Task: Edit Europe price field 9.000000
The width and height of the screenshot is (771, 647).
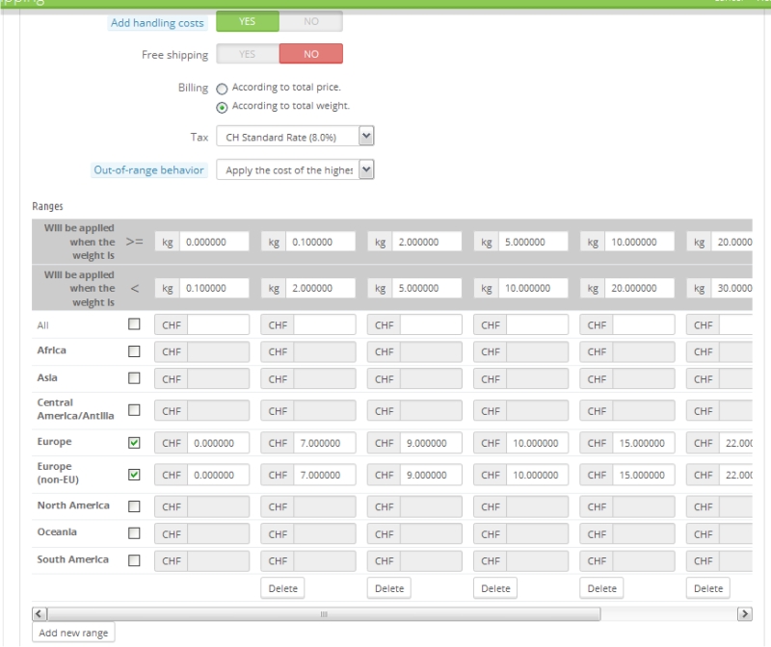Action: 431,443
